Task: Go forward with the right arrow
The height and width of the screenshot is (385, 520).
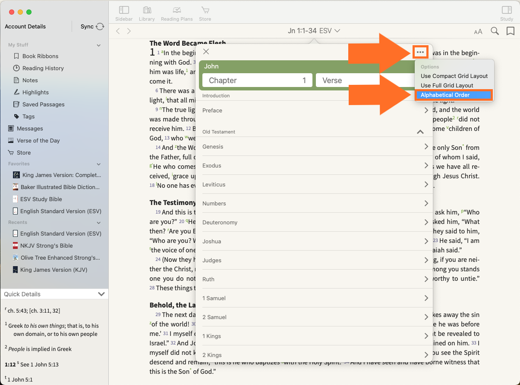Action: [129, 31]
